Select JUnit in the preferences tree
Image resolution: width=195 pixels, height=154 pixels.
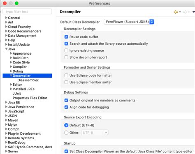click(17, 94)
